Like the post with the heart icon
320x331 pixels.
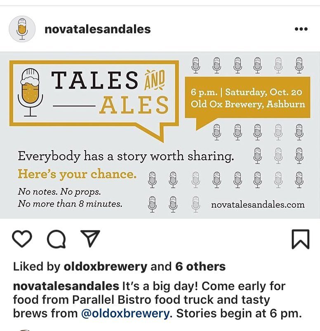(22, 239)
